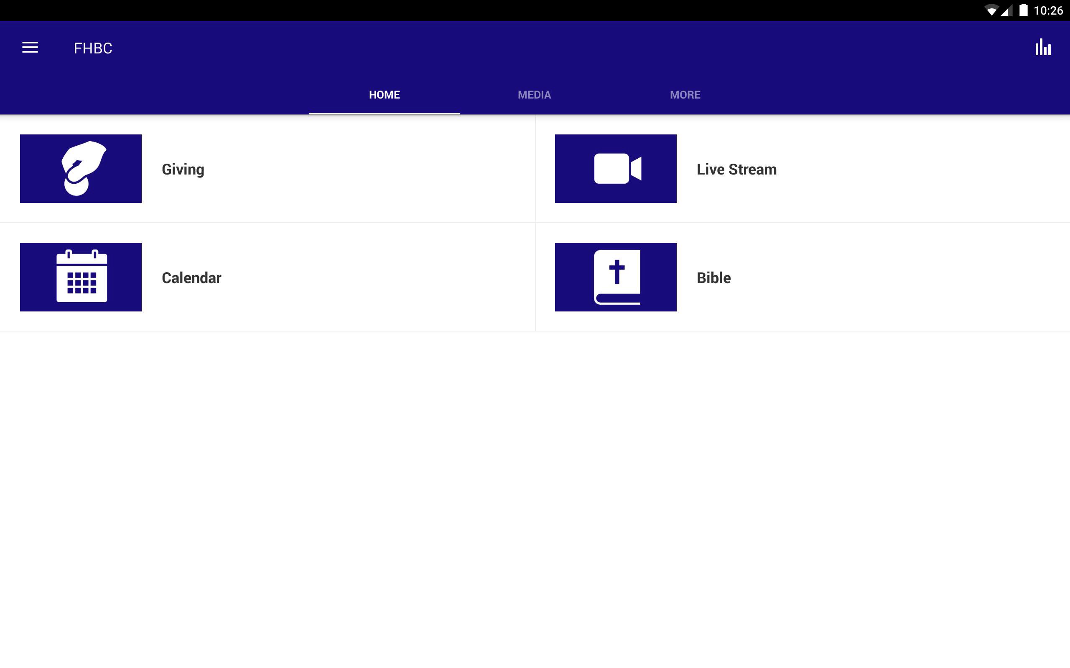Open the hamburger navigation menu

point(30,47)
